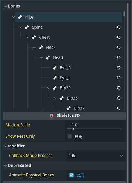
Task: Reset the Chest bone pose
Action: pyautogui.click(x=118, y=37)
